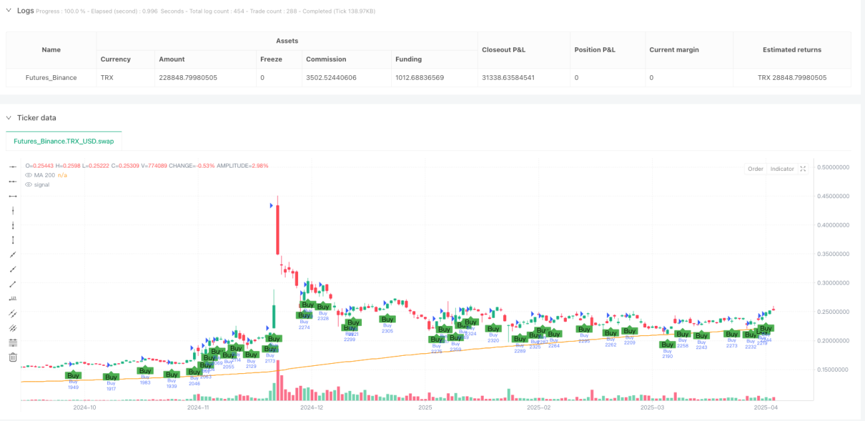The image size is (865, 421).
Task: Toggle visibility of MA 200 indicator
Action: 29,175
